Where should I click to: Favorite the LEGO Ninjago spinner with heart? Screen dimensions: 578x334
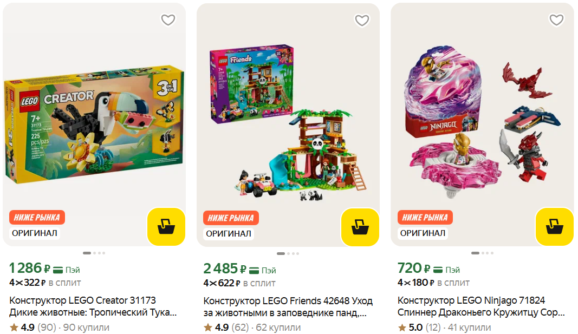click(x=556, y=20)
